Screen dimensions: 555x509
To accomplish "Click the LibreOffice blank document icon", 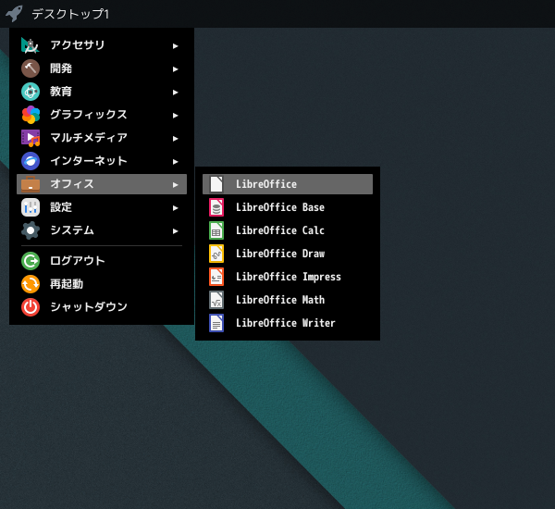I will 216,184.
